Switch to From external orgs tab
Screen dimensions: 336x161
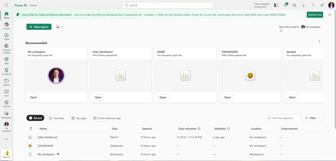point(107,118)
